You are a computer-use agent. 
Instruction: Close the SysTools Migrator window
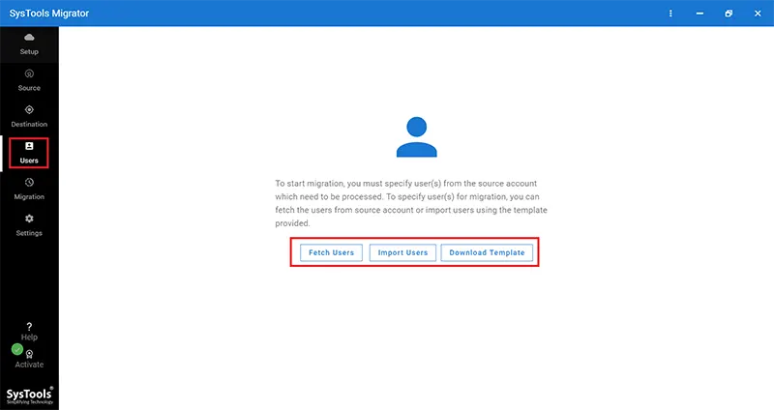pyautogui.click(x=758, y=14)
